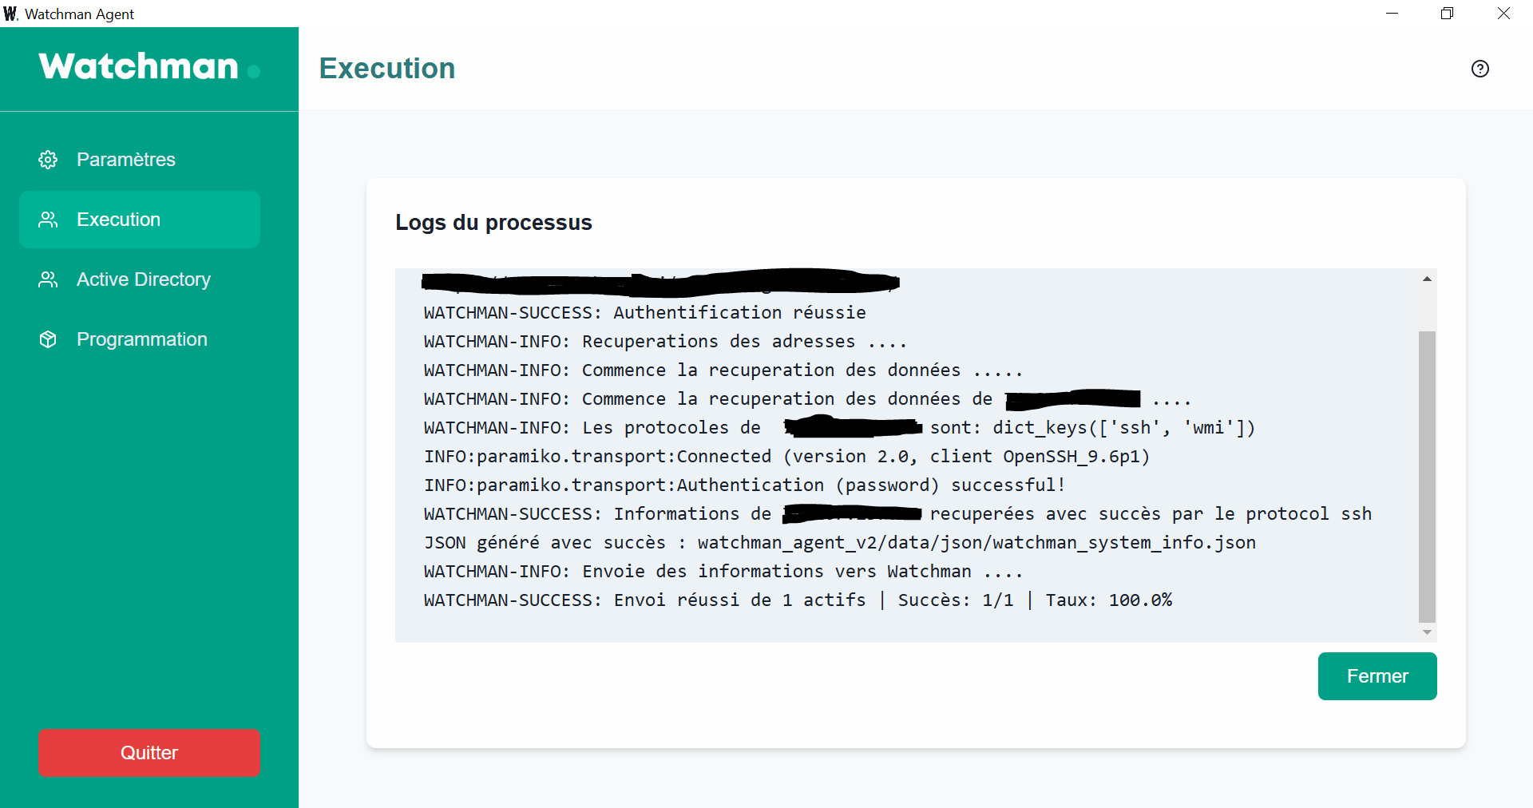The image size is (1533, 808).
Task: Click the 'Les protocoles de' log line
Action: 840,428
